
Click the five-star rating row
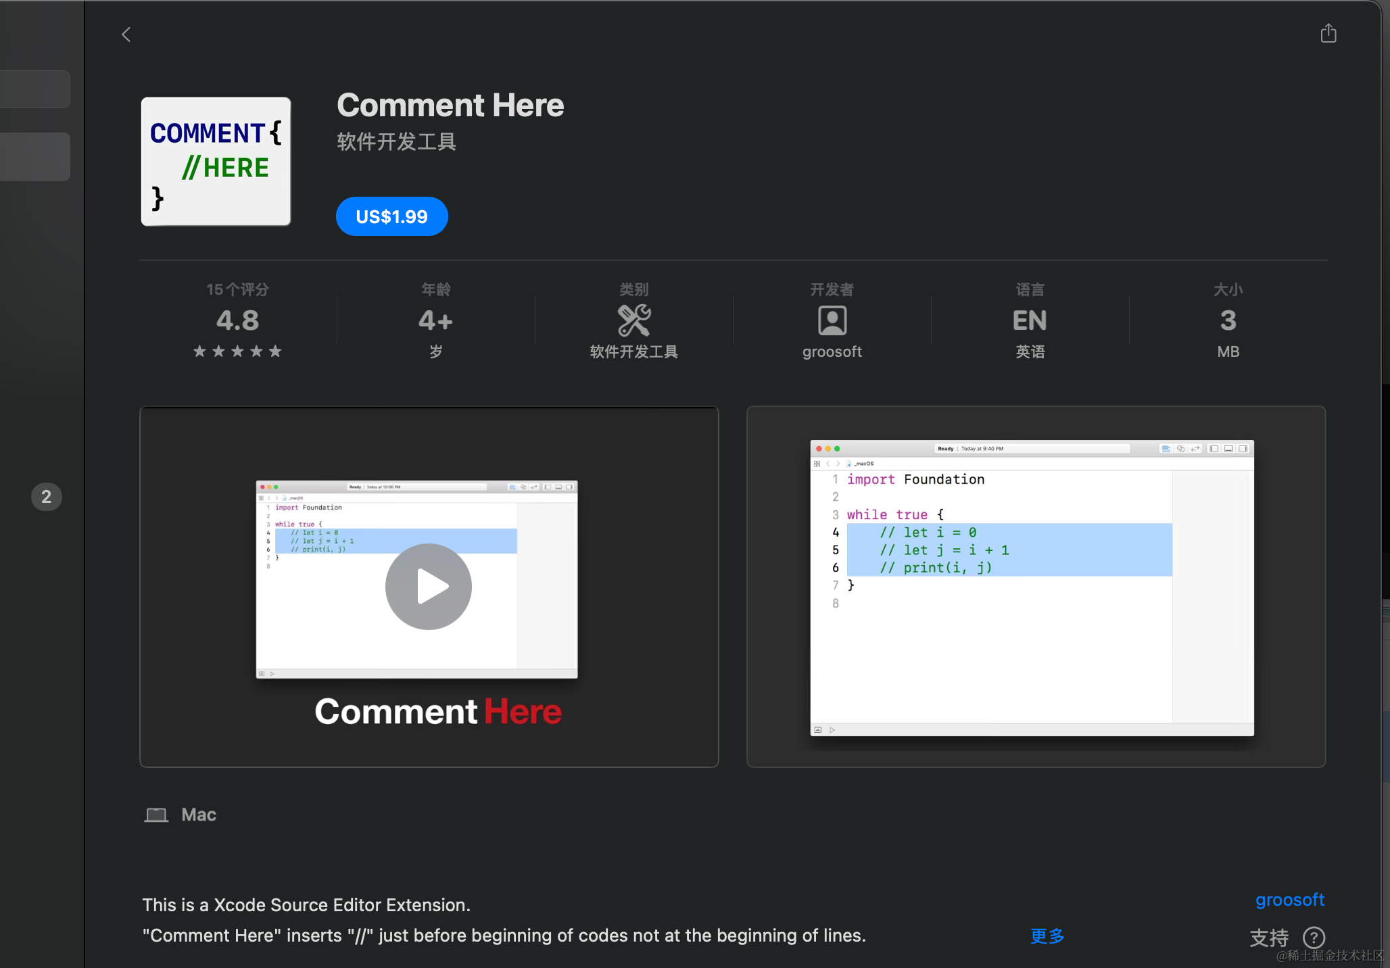coord(237,351)
